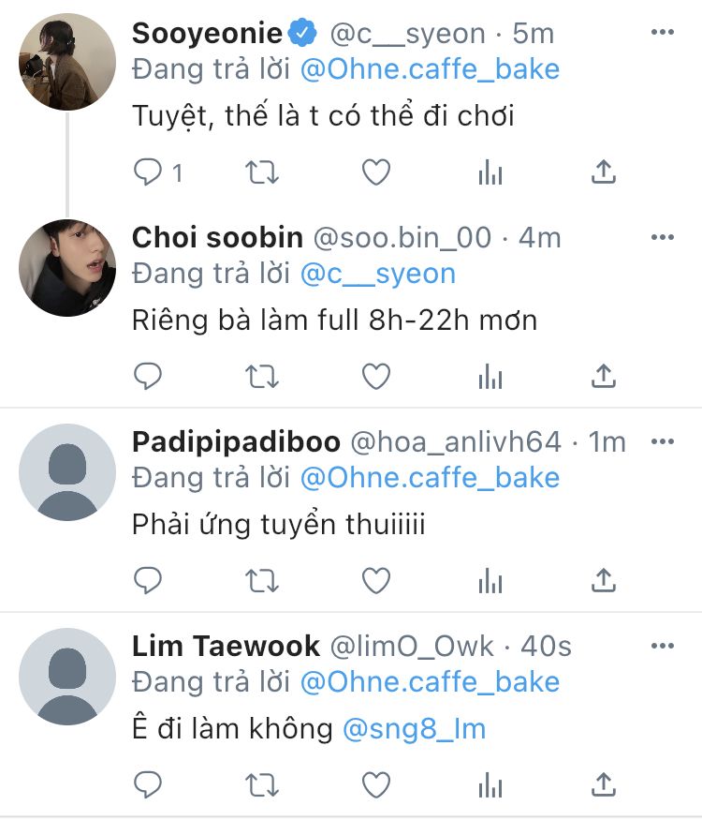
Task: Share Sooyeonie's tweet
Action: [x=605, y=172]
